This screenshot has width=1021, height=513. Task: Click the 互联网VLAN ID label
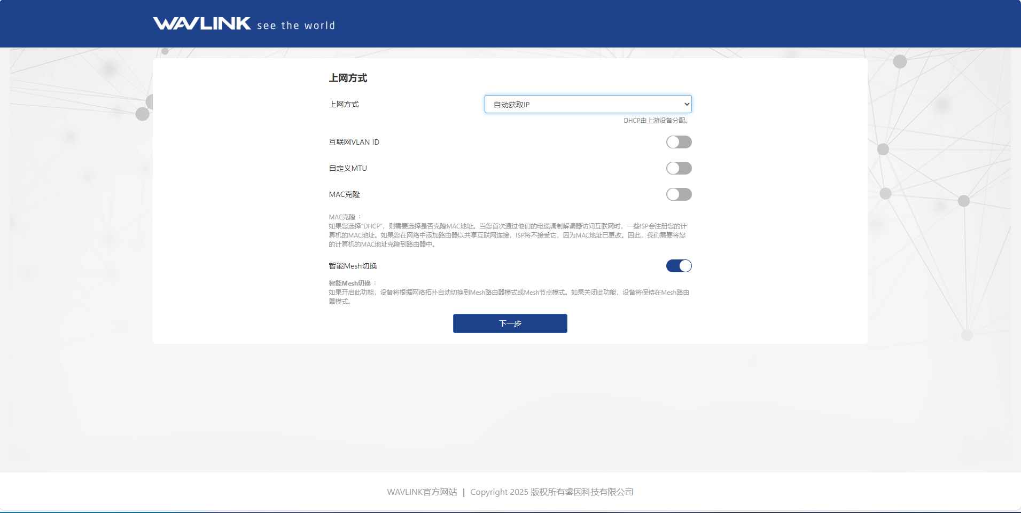(354, 141)
